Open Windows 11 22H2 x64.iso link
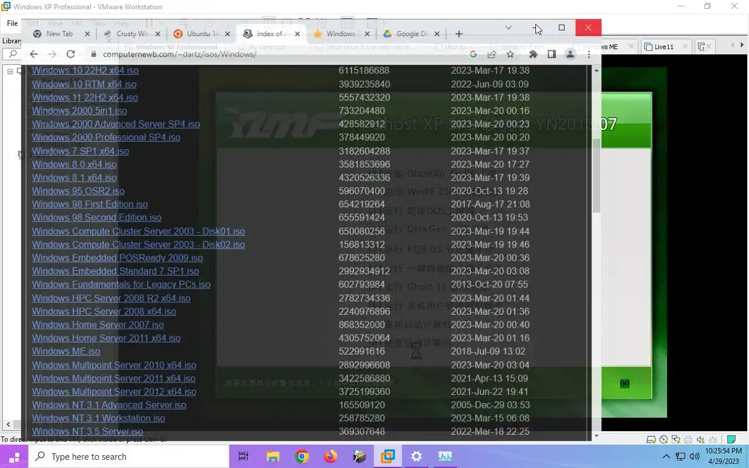 (x=85, y=98)
